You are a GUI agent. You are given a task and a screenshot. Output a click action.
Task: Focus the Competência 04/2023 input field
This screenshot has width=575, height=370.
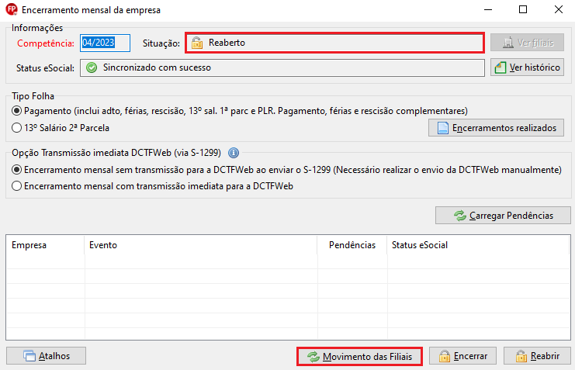[x=105, y=43]
